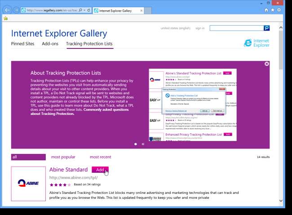
Task: Refresh the page with the reload icon
Action: click(88, 10)
